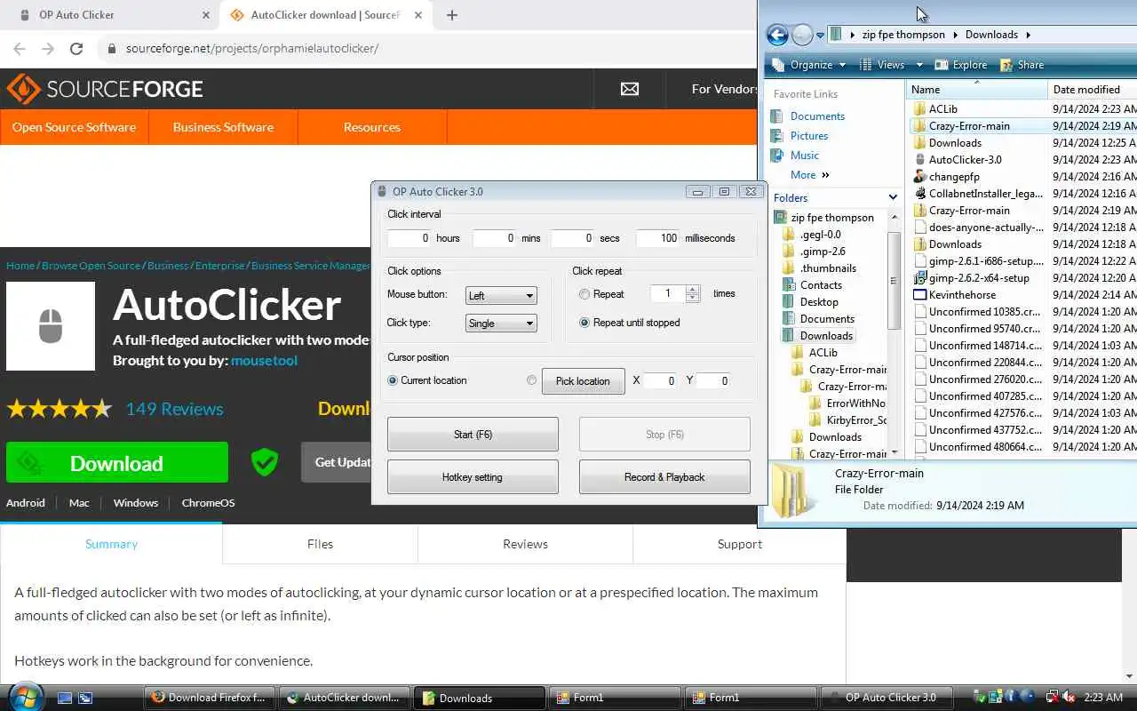The width and height of the screenshot is (1137, 711).
Task: Expand More favorite links
Action: coord(810,175)
